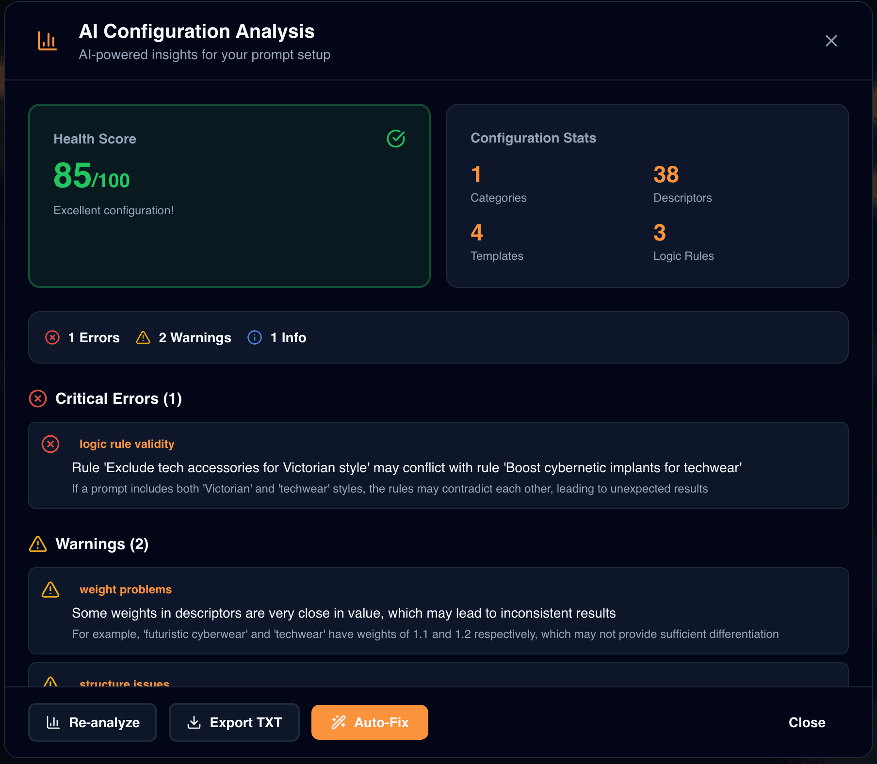Dismiss the dialog with the Close button
This screenshot has width=877, height=764.
point(807,722)
